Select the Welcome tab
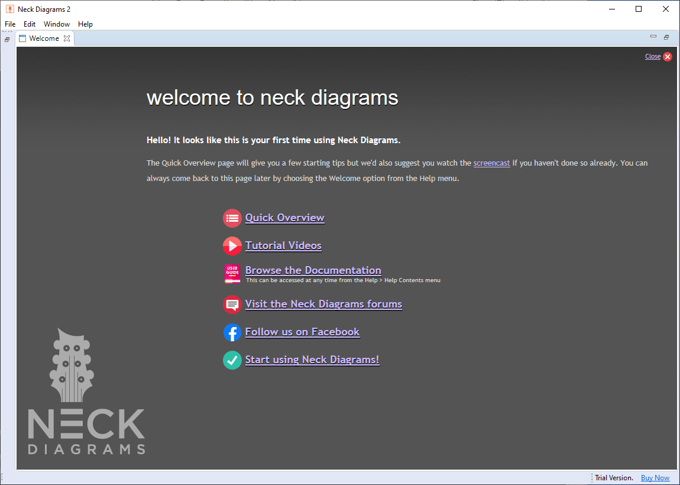This screenshot has width=680, height=485. click(44, 38)
